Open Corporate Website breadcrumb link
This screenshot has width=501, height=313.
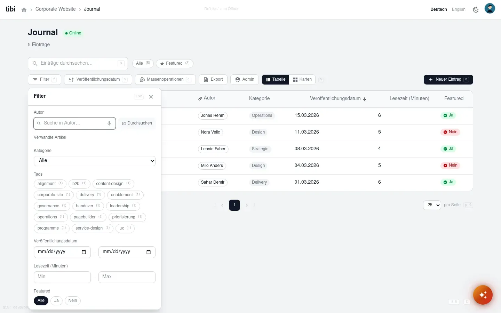[x=56, y=9]
